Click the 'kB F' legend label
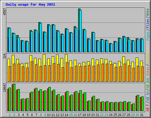 click(x=147, y=108)
